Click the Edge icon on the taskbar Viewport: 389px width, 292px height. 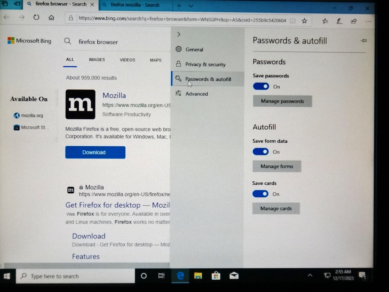point(180,276)
